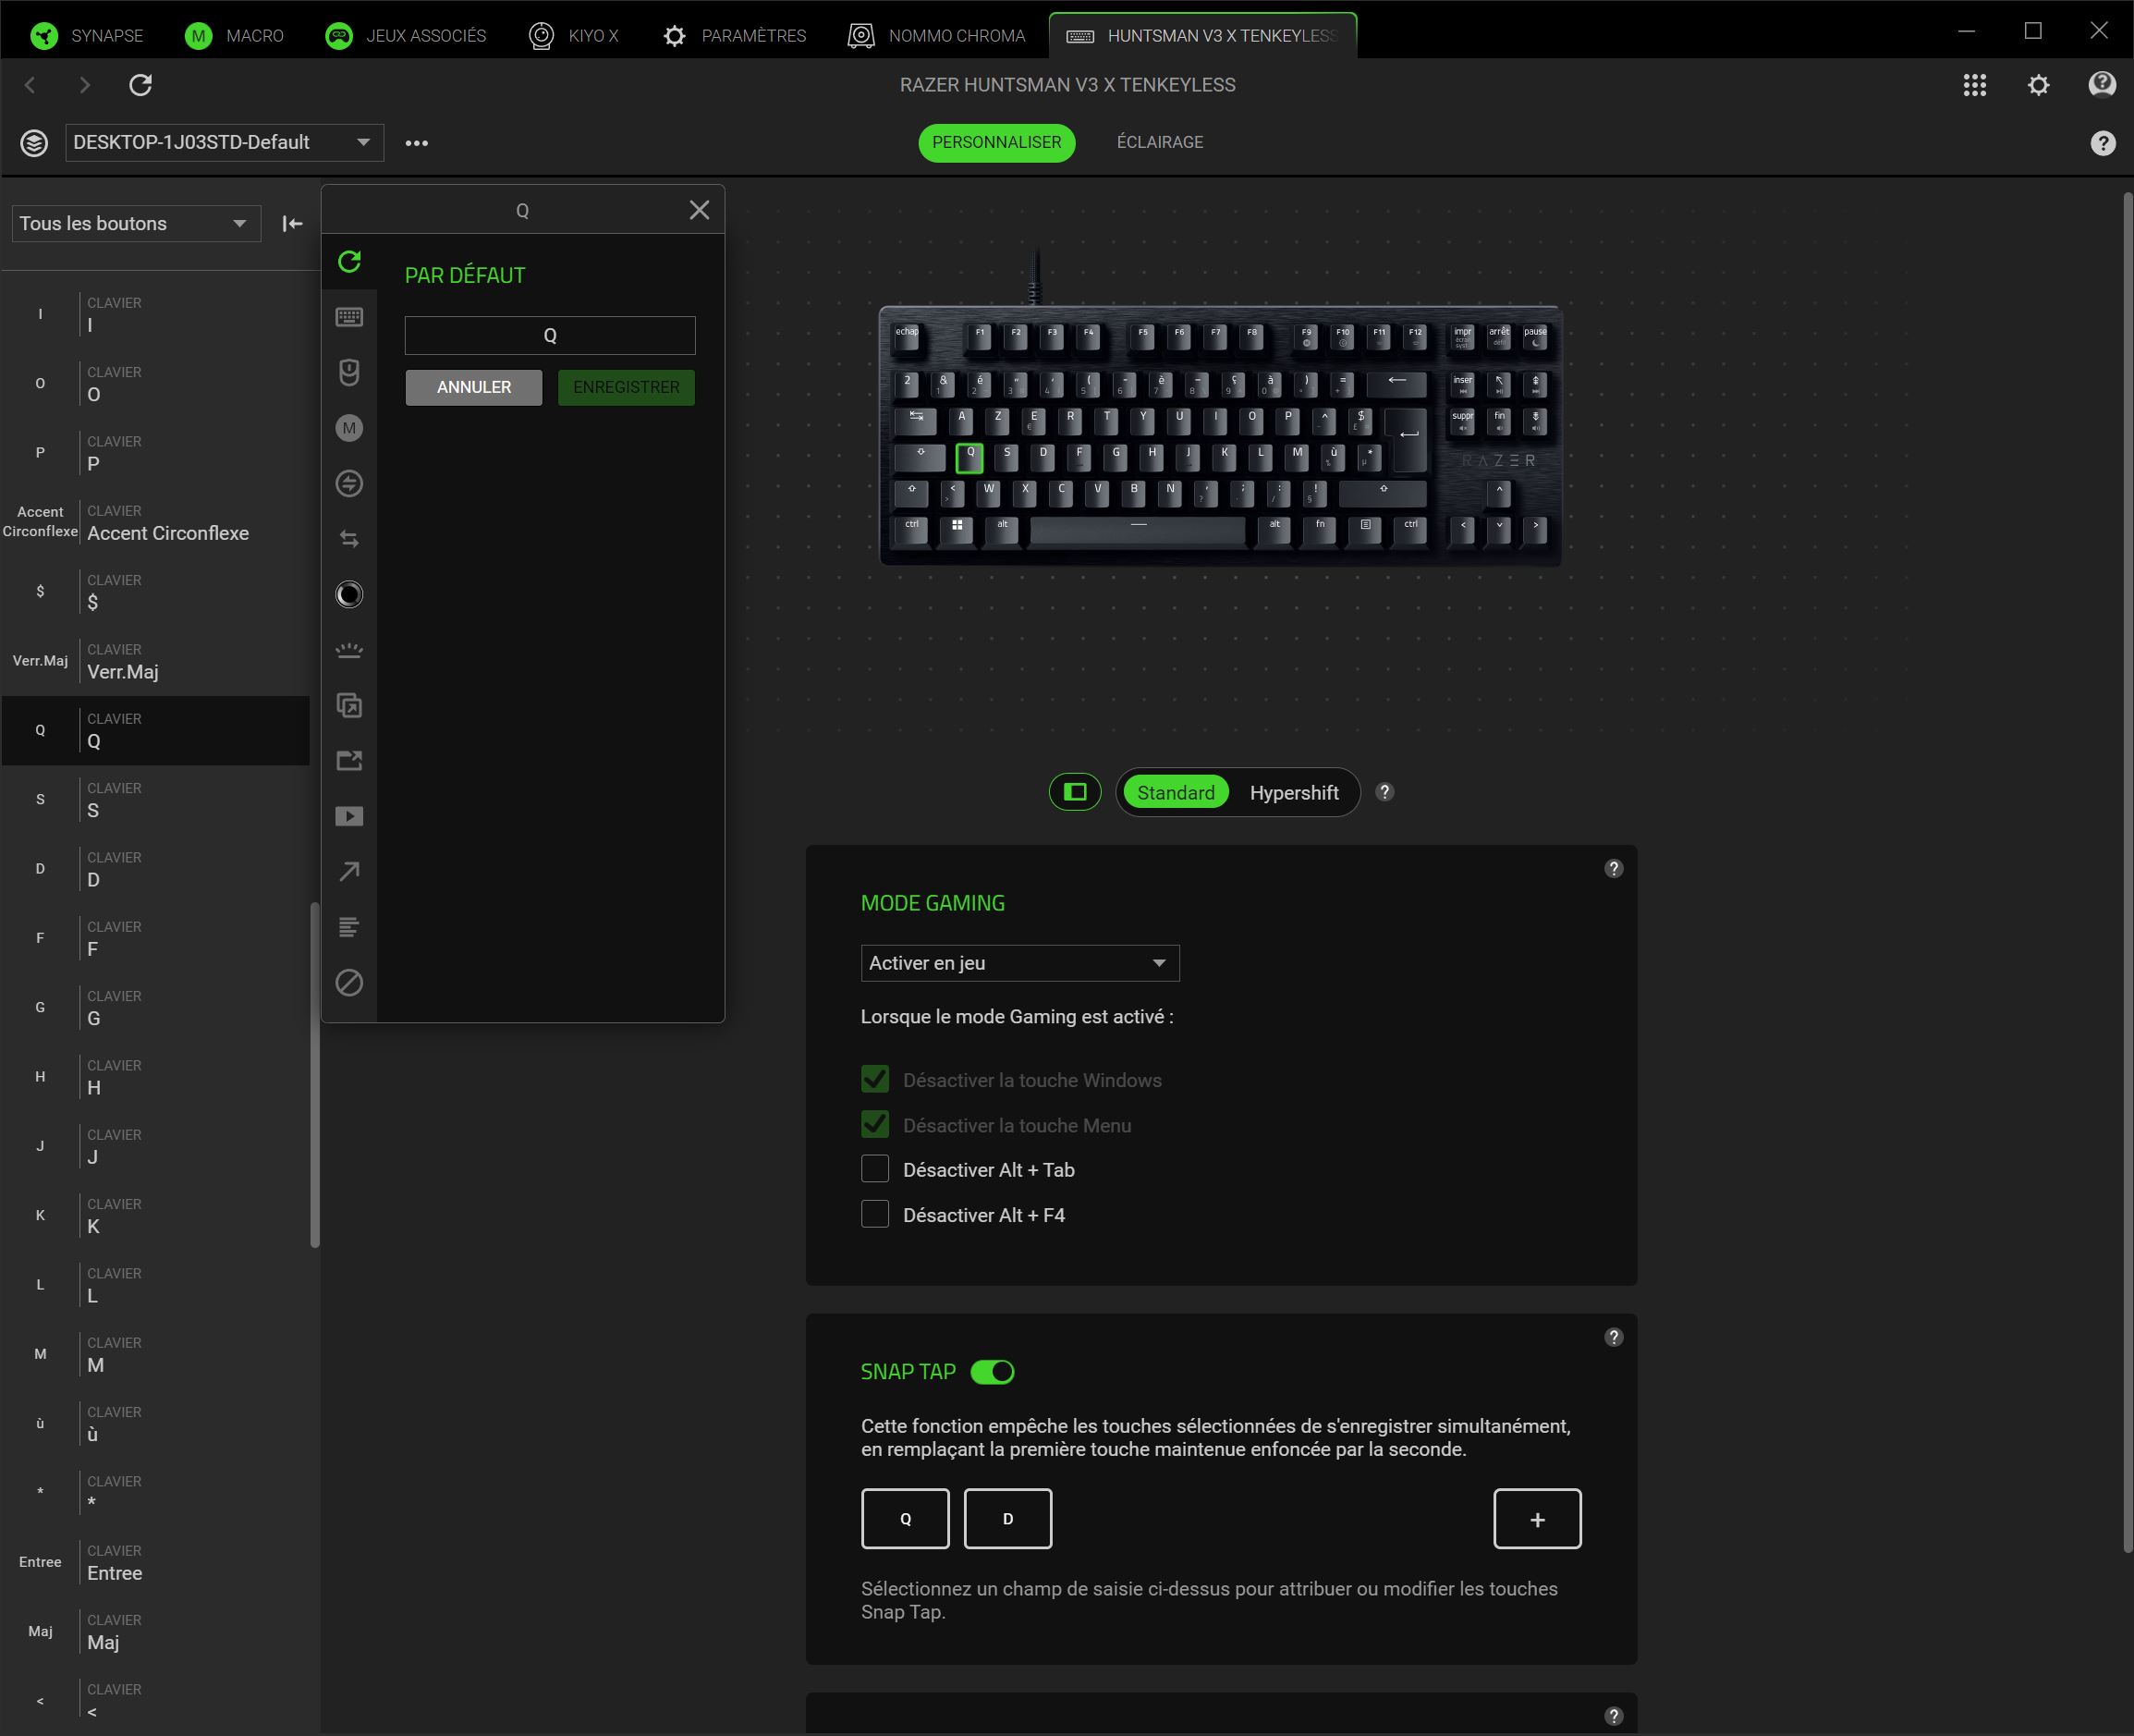
Task: Open the lighting switch icon in panel
Action: click(348, 650)
